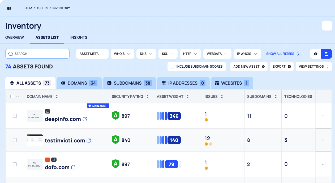Open the bulk-select chevron in table header
The width and height of the screenshot is (335, 183).
tap(18, 97)
